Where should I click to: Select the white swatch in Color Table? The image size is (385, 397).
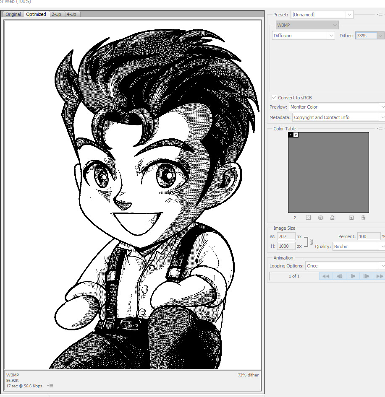296,135
